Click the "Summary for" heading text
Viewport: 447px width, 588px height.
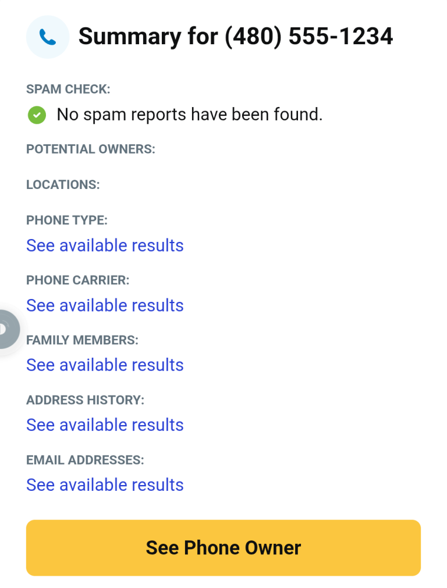[x=148, y=37]
